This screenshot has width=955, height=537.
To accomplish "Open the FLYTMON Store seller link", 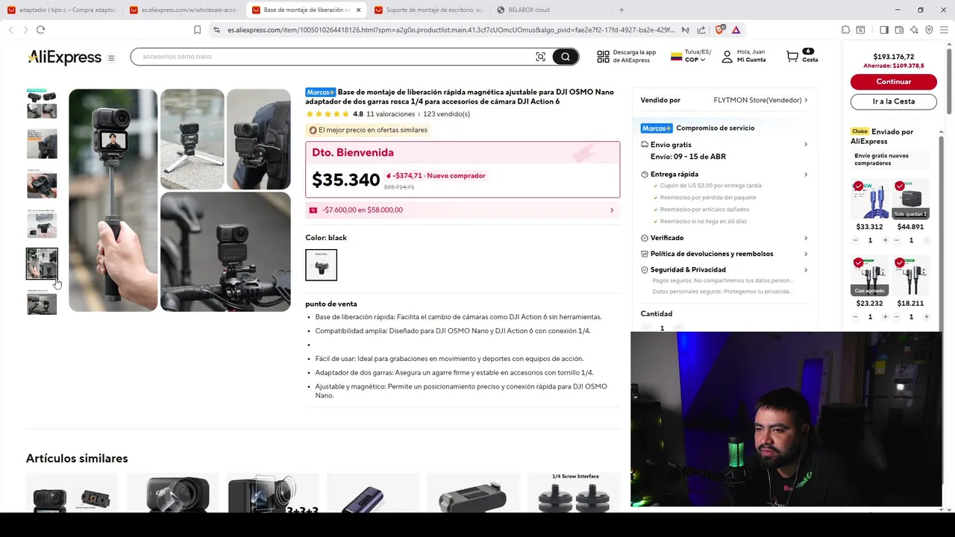I will tap(760, 100).
